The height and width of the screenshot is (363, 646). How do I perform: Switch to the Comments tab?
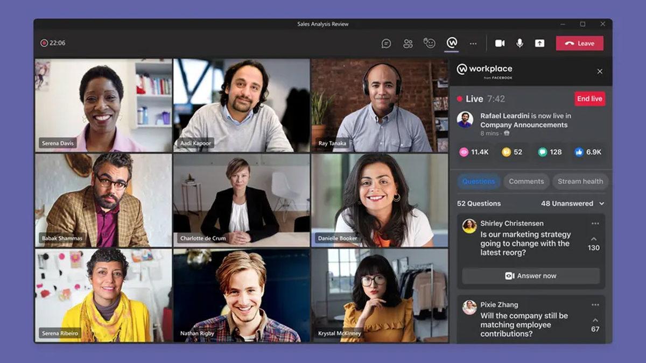(526, 181)
